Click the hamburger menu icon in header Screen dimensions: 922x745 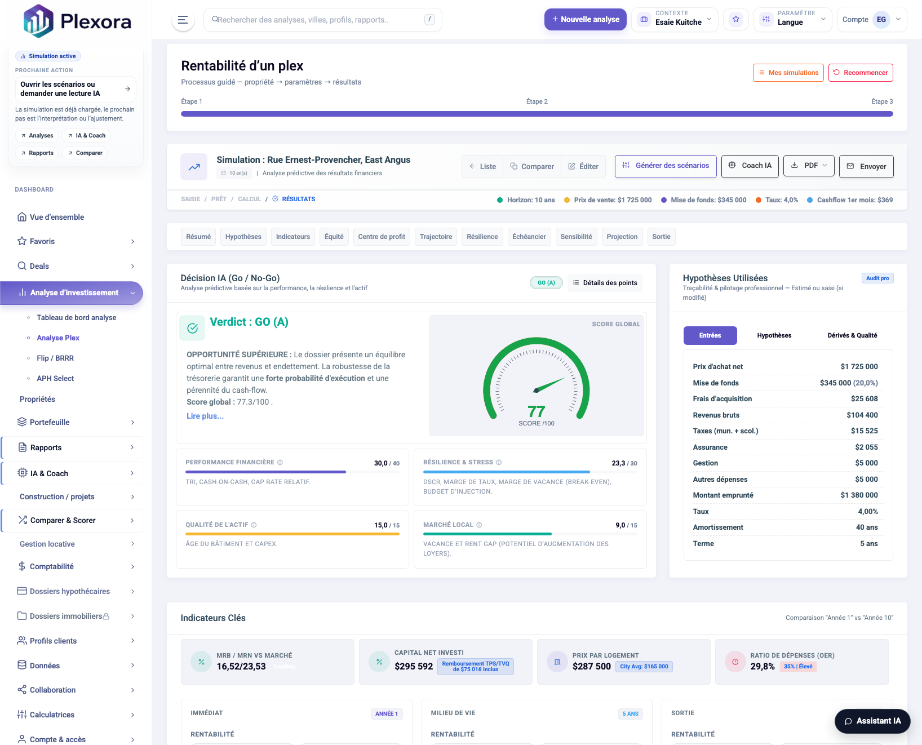pyautogui.click(x=183, y=20)
